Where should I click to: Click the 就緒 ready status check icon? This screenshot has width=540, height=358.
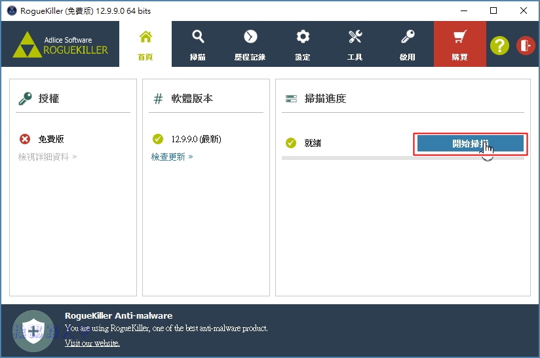coord(291,143)
